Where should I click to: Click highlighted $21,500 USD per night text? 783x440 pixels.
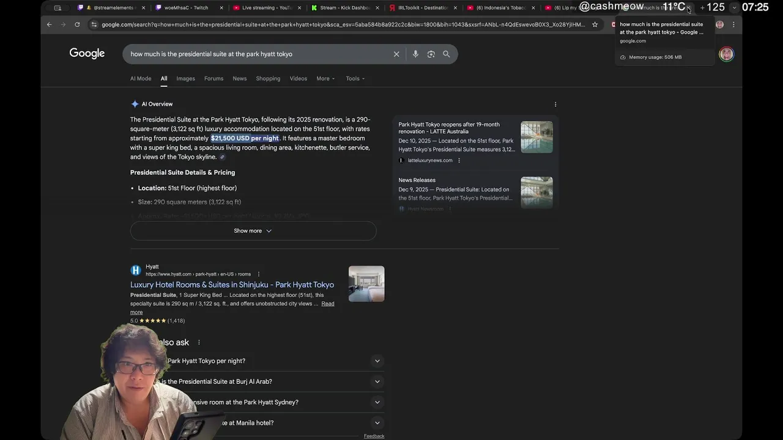[x=245, y=138]
